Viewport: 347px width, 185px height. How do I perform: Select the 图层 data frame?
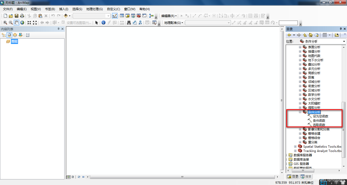pyautogui.click(x=14, y=41)
